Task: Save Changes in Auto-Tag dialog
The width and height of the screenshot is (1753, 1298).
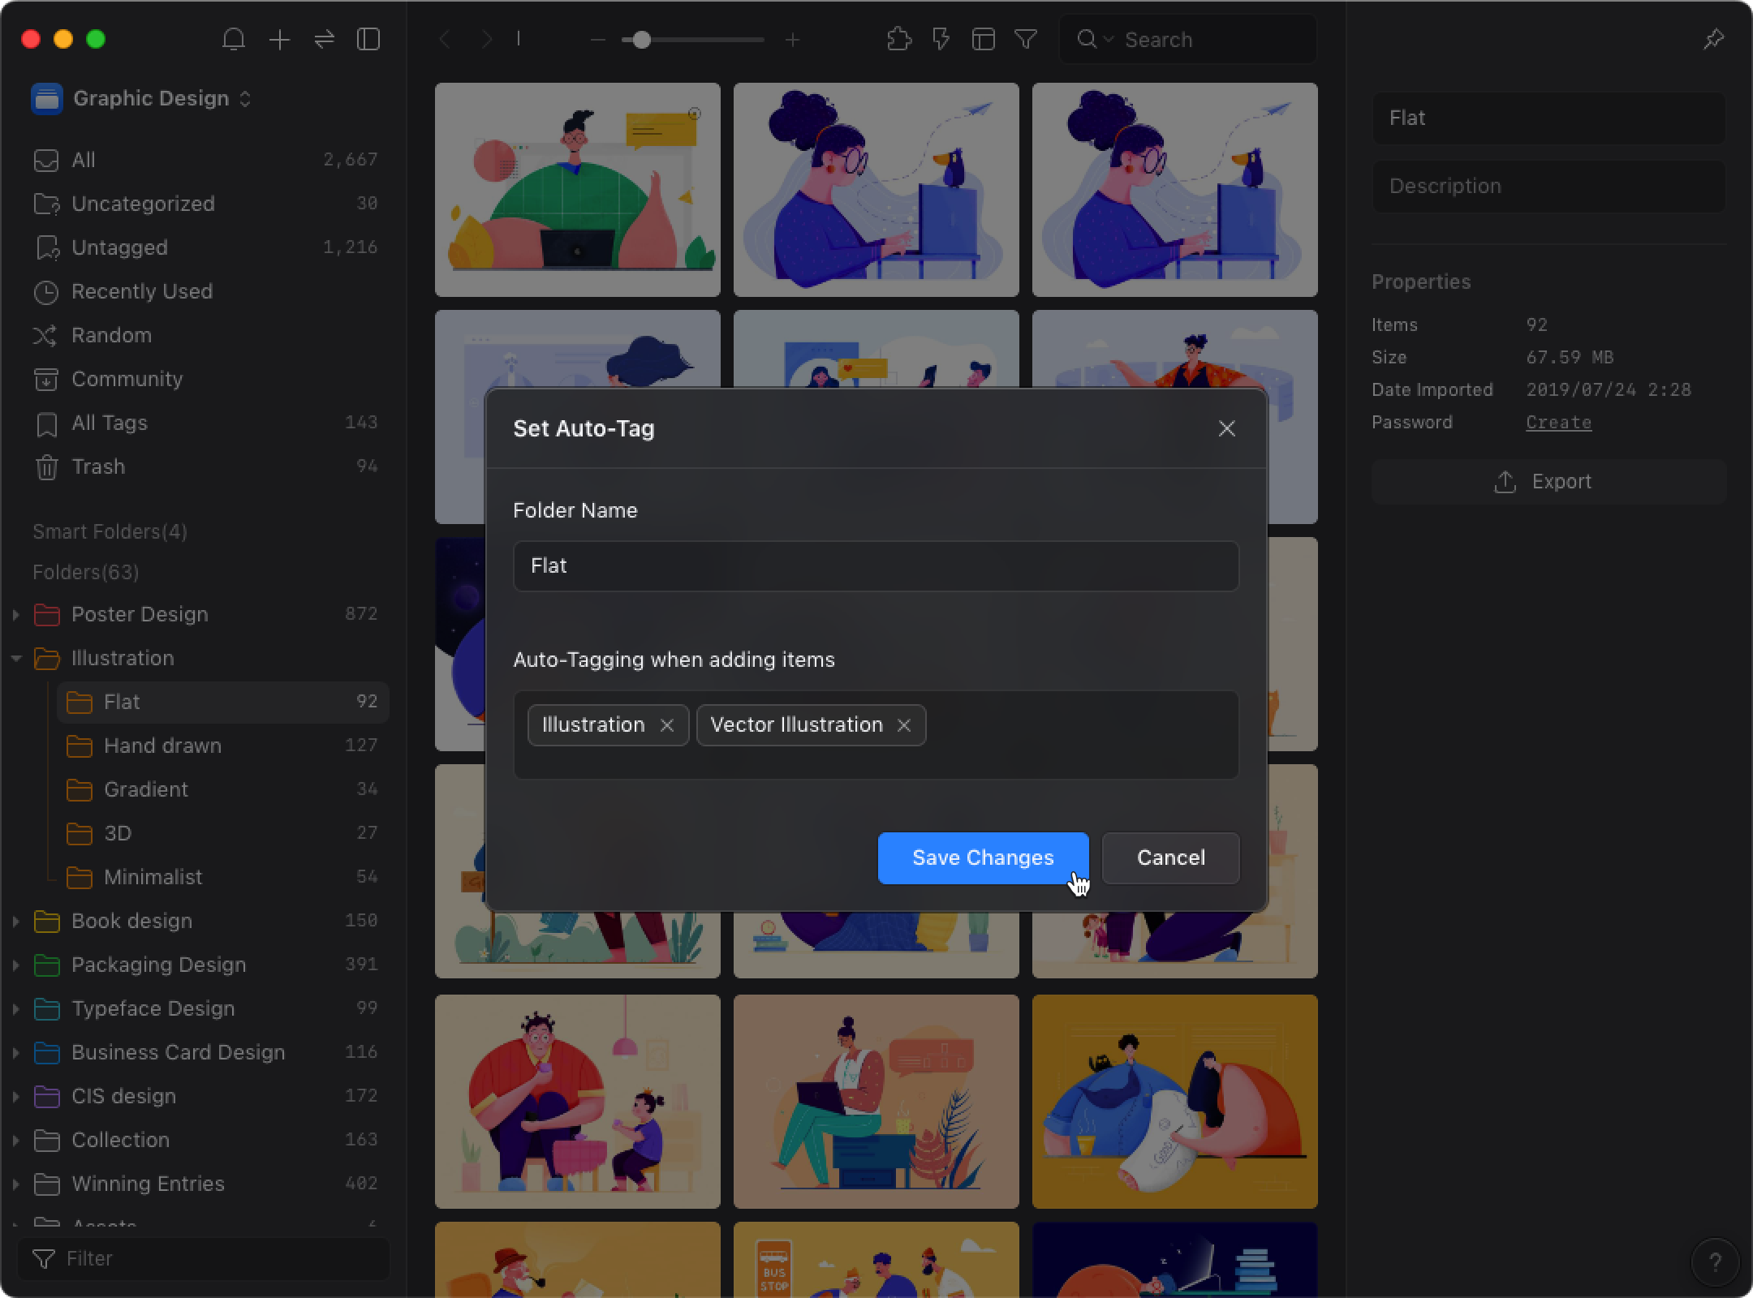Action: coord(984,857)
